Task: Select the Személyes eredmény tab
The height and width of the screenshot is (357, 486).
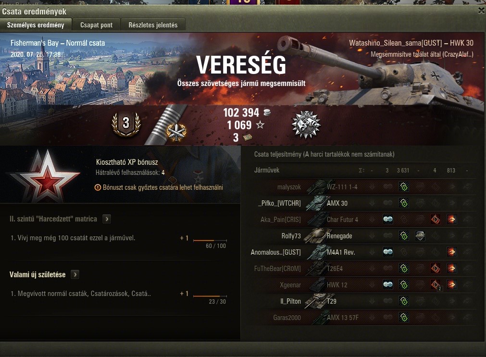Action: coord(36,25)
